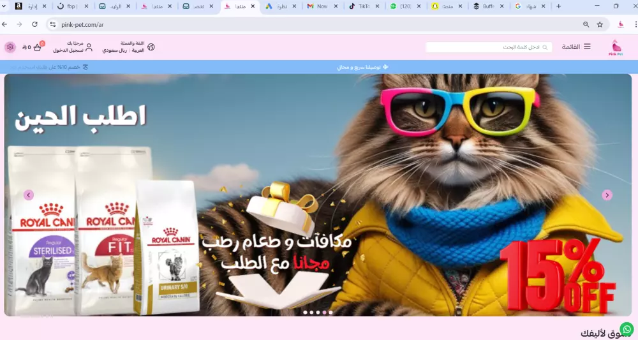Switch to the TikTok tab
This screenshot has height=340, width=638.
pos(364,6)
